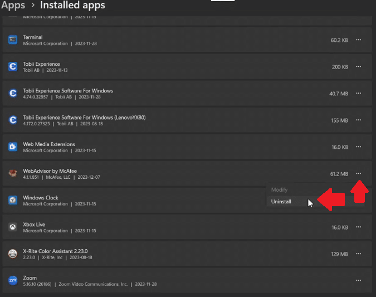Click Tobii Experience Software For Windows (LenovoYX80) name

pos(84,118)
